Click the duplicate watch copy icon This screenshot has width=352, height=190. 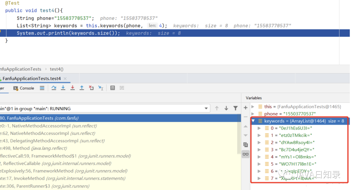(x=246, y=145)
